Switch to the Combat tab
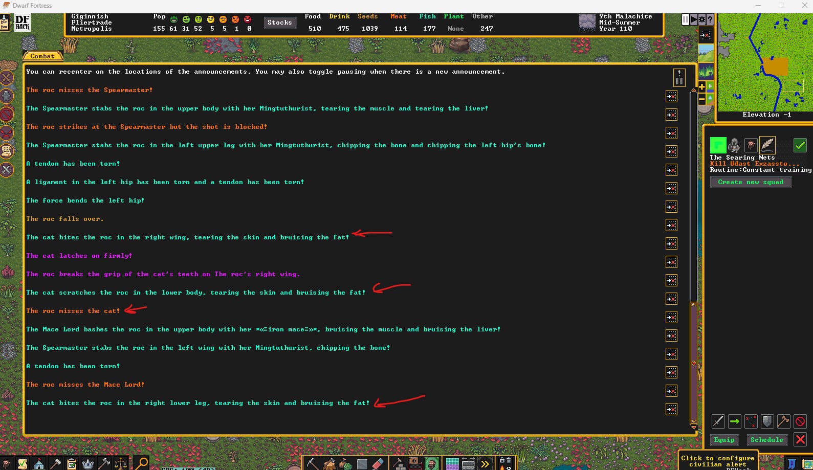 [42, 56]
